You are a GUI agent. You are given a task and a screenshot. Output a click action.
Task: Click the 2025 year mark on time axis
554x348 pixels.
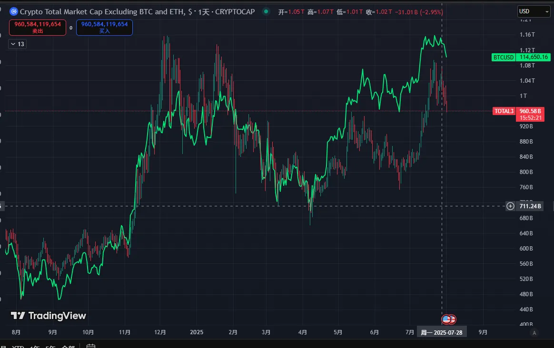point(196,332)
